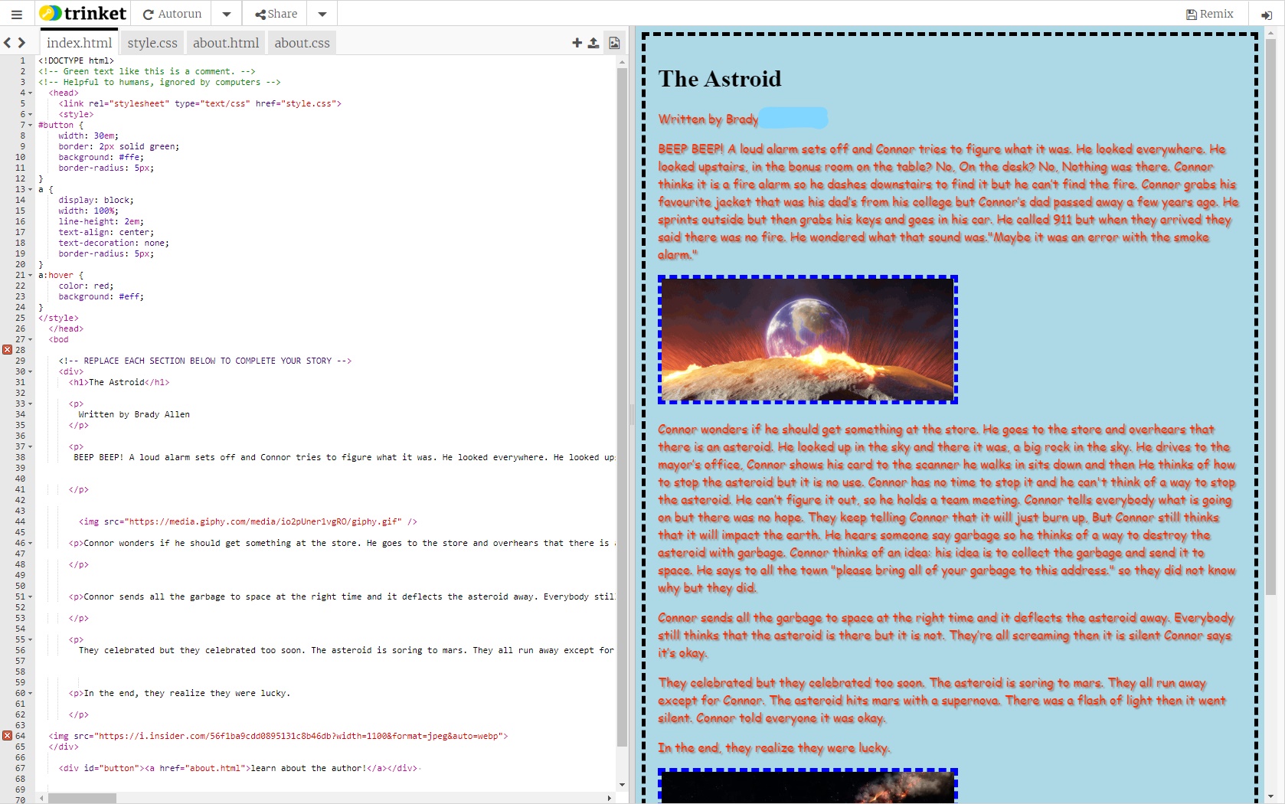Collapse the fold at line 33
Viewport: 1285px width, 804px height.
31,404
